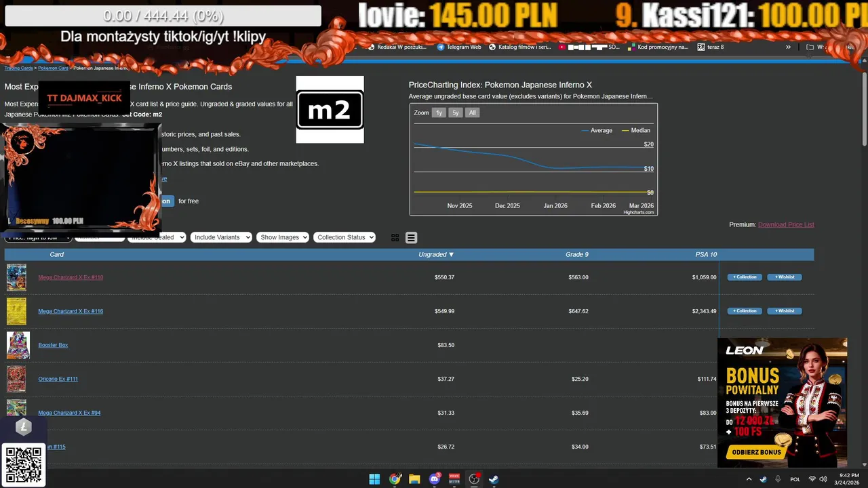Open Chrome from the taskbar
The width and height of the screenshot is (868, 488).
point(395,479)
